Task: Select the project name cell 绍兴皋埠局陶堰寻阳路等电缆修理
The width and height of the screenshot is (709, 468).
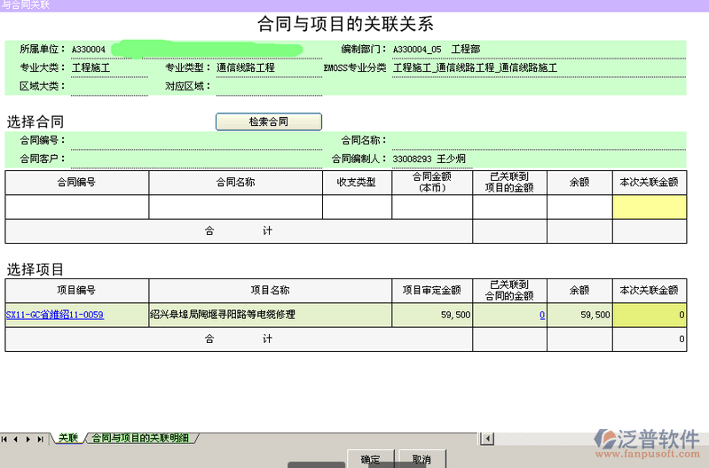Action: coord(270,315)
